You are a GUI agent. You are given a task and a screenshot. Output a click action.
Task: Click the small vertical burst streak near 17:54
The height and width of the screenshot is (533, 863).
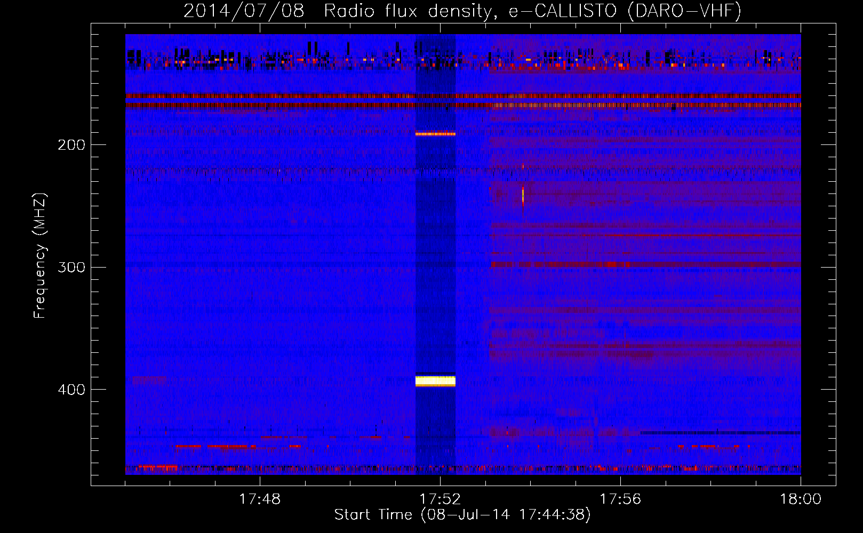(x=523, y=195)
